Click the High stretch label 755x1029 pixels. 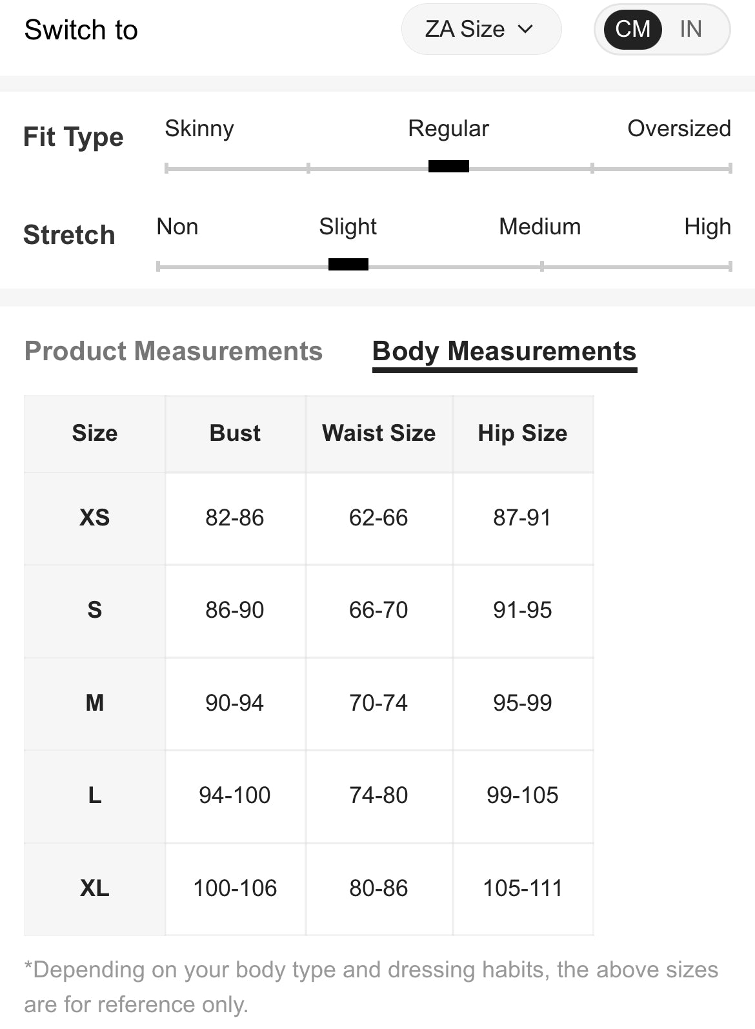tap(708, 227)
